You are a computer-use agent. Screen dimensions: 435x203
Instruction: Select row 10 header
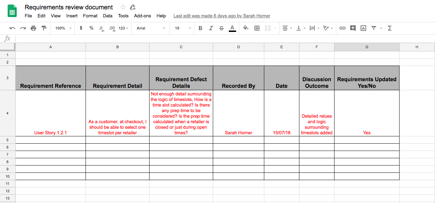[8, 176]
